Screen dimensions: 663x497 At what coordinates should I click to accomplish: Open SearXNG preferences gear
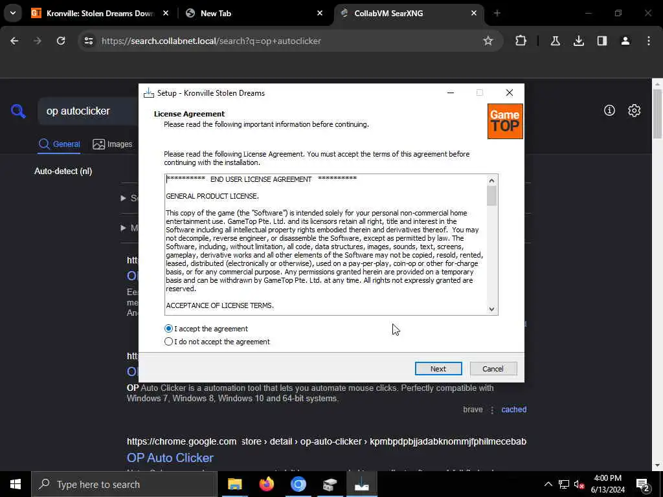pos(635,111)
